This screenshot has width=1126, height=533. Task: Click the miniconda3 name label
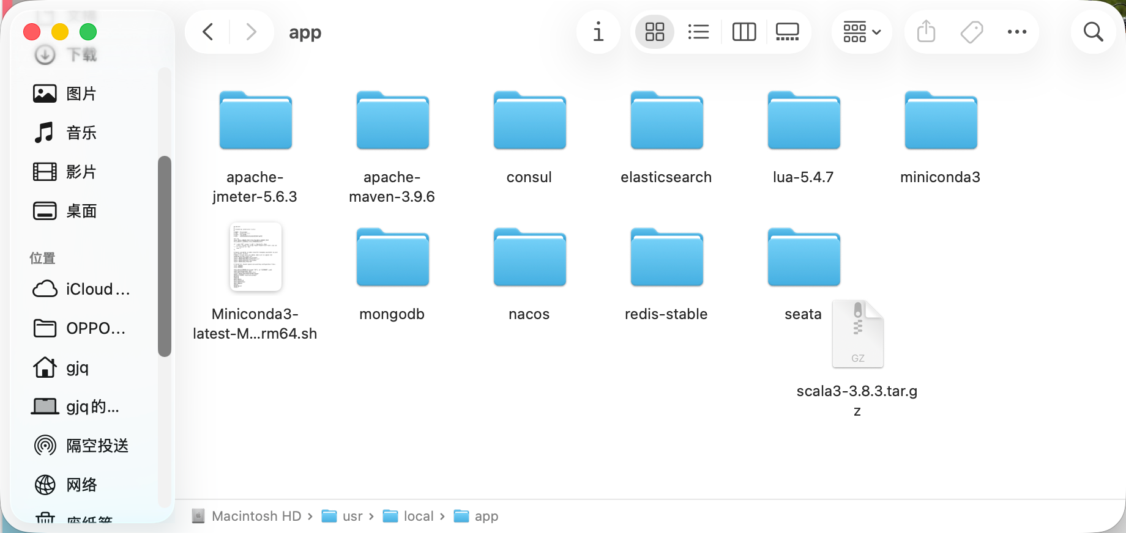click(x=940, y=177)
